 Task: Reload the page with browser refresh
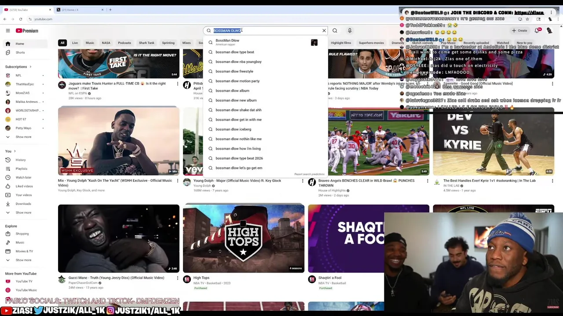pyautogui.click(x=20, y=19)
